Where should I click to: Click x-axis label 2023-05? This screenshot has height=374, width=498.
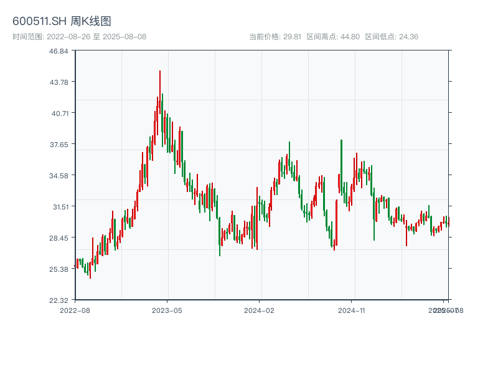click(x=167, y=310)
